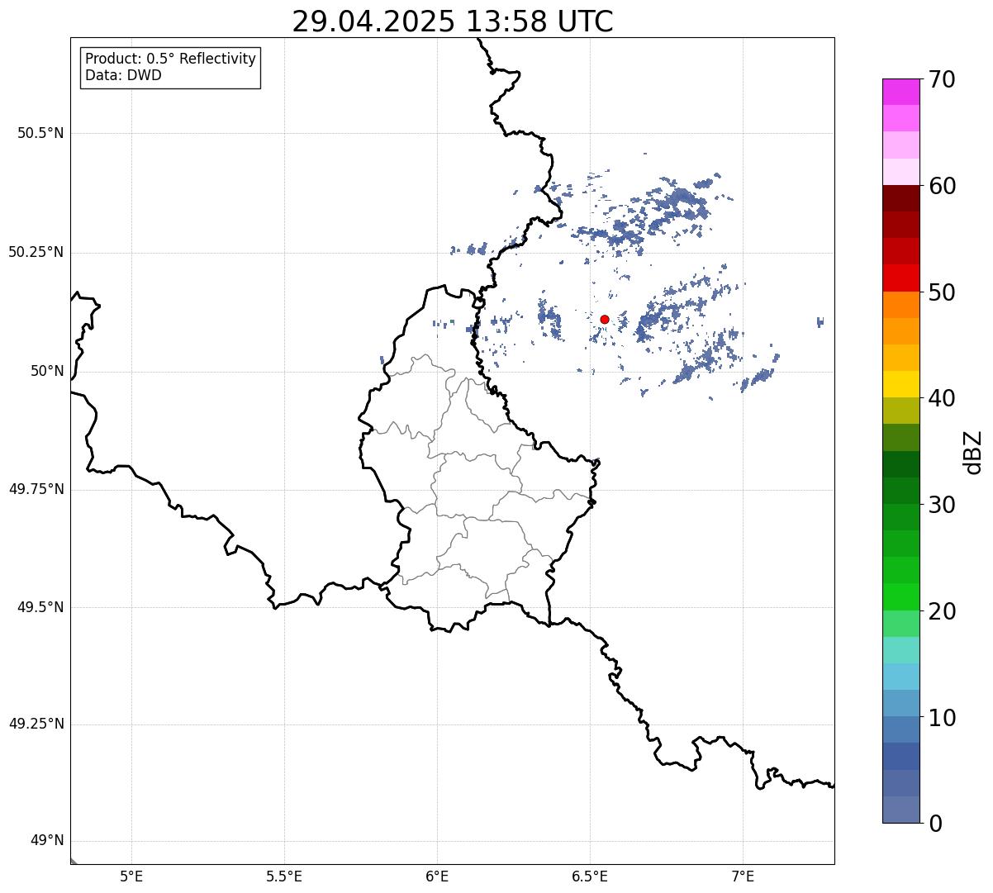This screenshot has width=993, height=893.
Task: Pick the dark maroon swatch just below 60
Action: pyautogui.click(x=901, y=198)
